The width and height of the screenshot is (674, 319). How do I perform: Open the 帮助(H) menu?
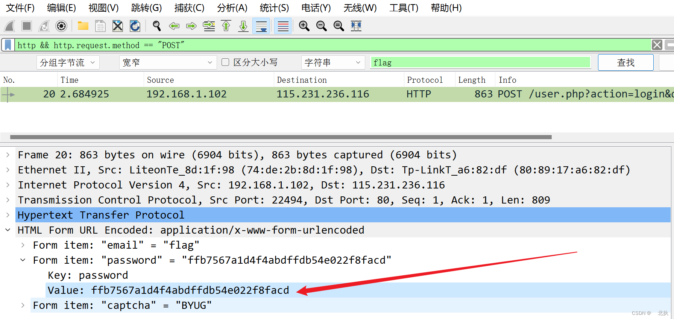point(446,8)
